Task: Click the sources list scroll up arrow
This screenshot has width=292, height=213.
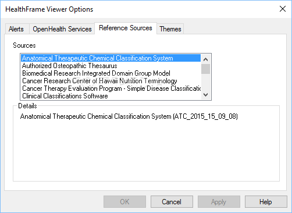Action: [x=206, y=59]
